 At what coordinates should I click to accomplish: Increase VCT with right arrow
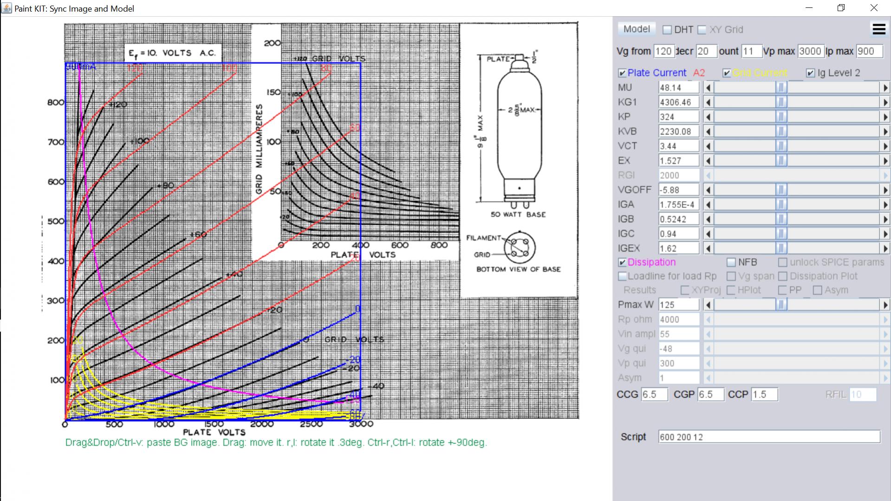885,146
